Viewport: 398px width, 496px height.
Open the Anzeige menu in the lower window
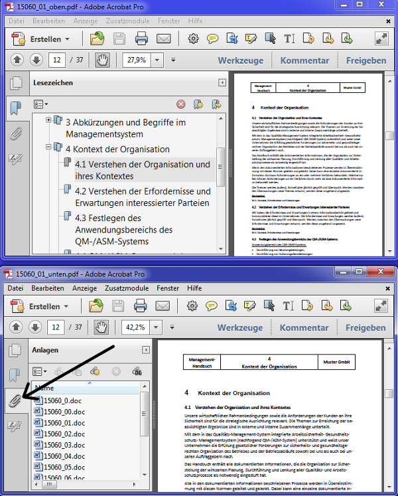(x=84, y=288)
